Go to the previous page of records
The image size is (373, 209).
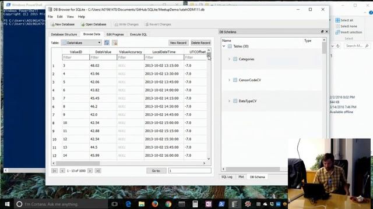[x=62, y=171]
